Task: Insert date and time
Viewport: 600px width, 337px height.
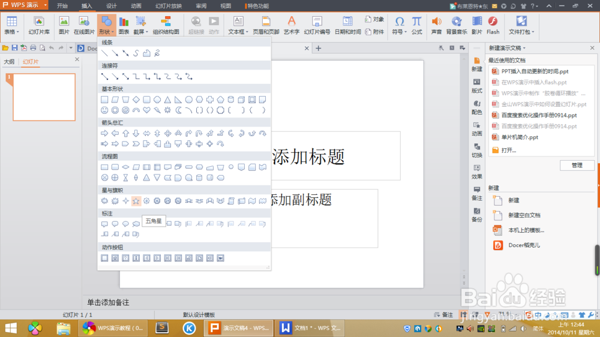Action: pyautogui.click(x=347, y=25)
